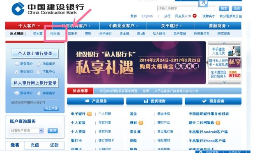The height and width of the screenshot is (153, 255).
Task: Open the 储蓄账户查询 dropdown
Action: pos(41,130)
